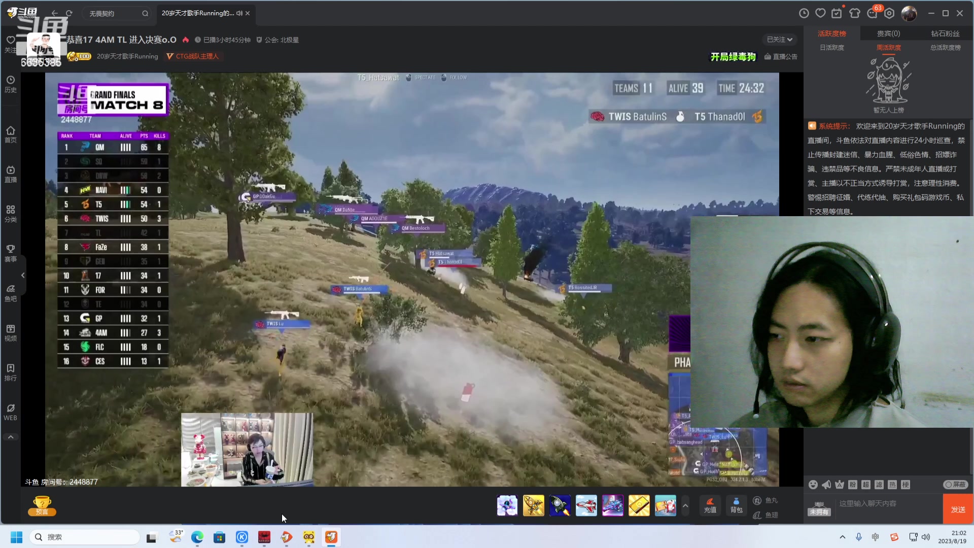The image size is (974, 548).
Task: Open the 直播公告 stream announcement
Action: click(x=781, y=56)
